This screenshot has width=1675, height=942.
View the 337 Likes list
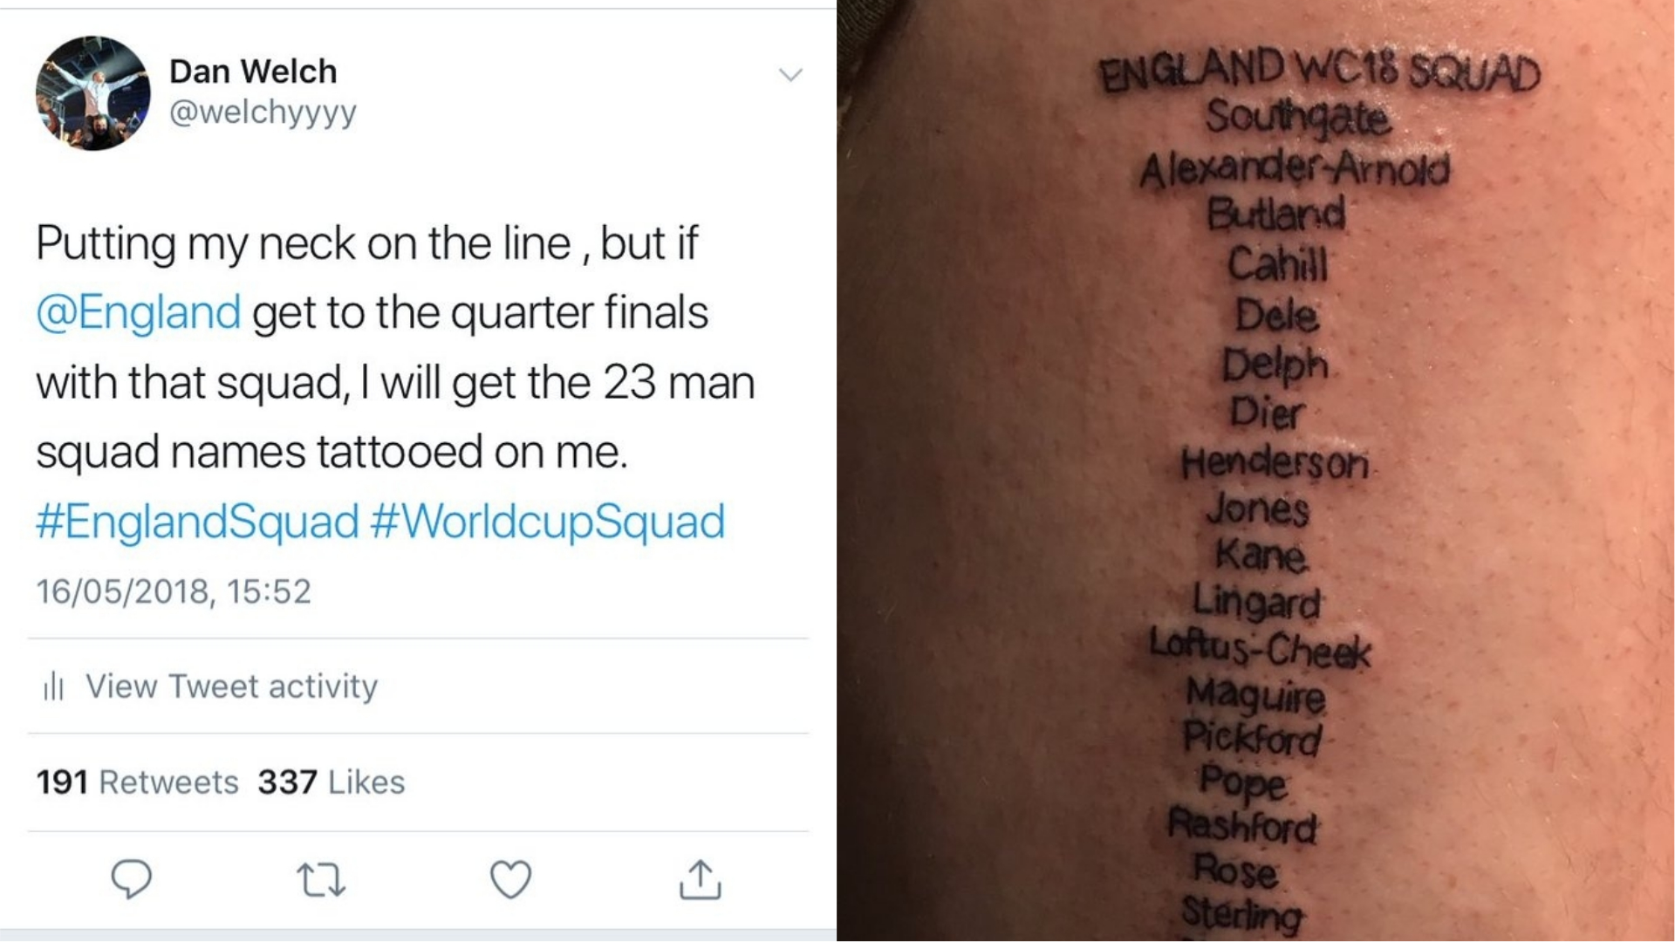pos(332,782)
